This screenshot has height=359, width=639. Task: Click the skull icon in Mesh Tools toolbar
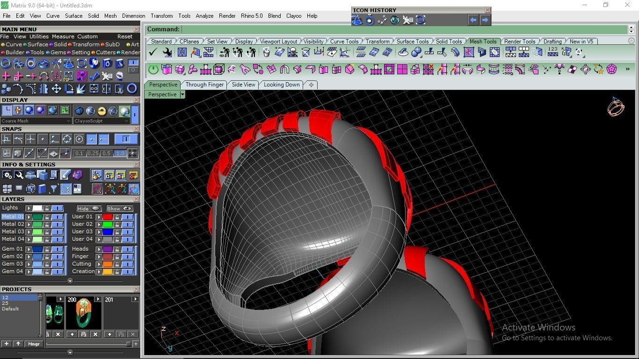293,52
